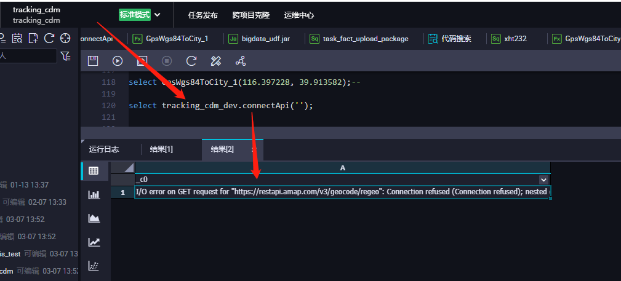Focus the left panel search input field
The width and height of the screenshot is (621, 281).
(x=28, y=56)
